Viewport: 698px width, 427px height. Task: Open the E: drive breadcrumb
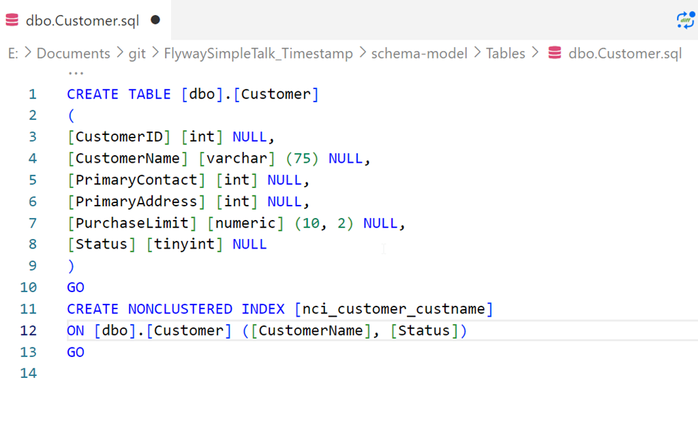pyautogui.click(x=13, y=53)
